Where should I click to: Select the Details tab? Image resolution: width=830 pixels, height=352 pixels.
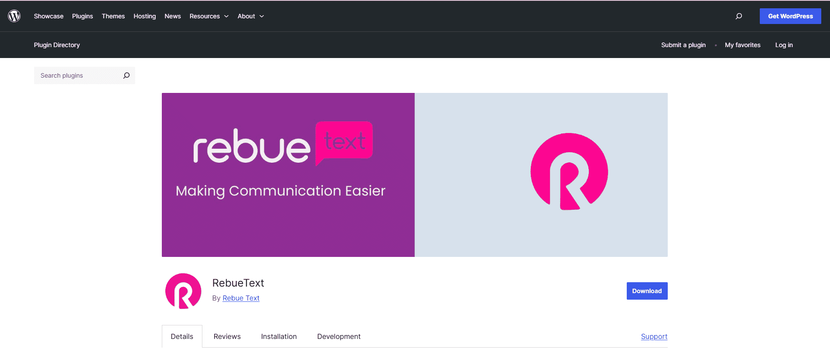[x=182, y=336]
